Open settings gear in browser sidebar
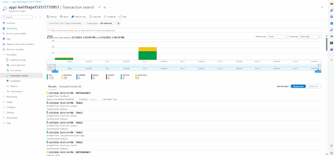 click(331, 153)
